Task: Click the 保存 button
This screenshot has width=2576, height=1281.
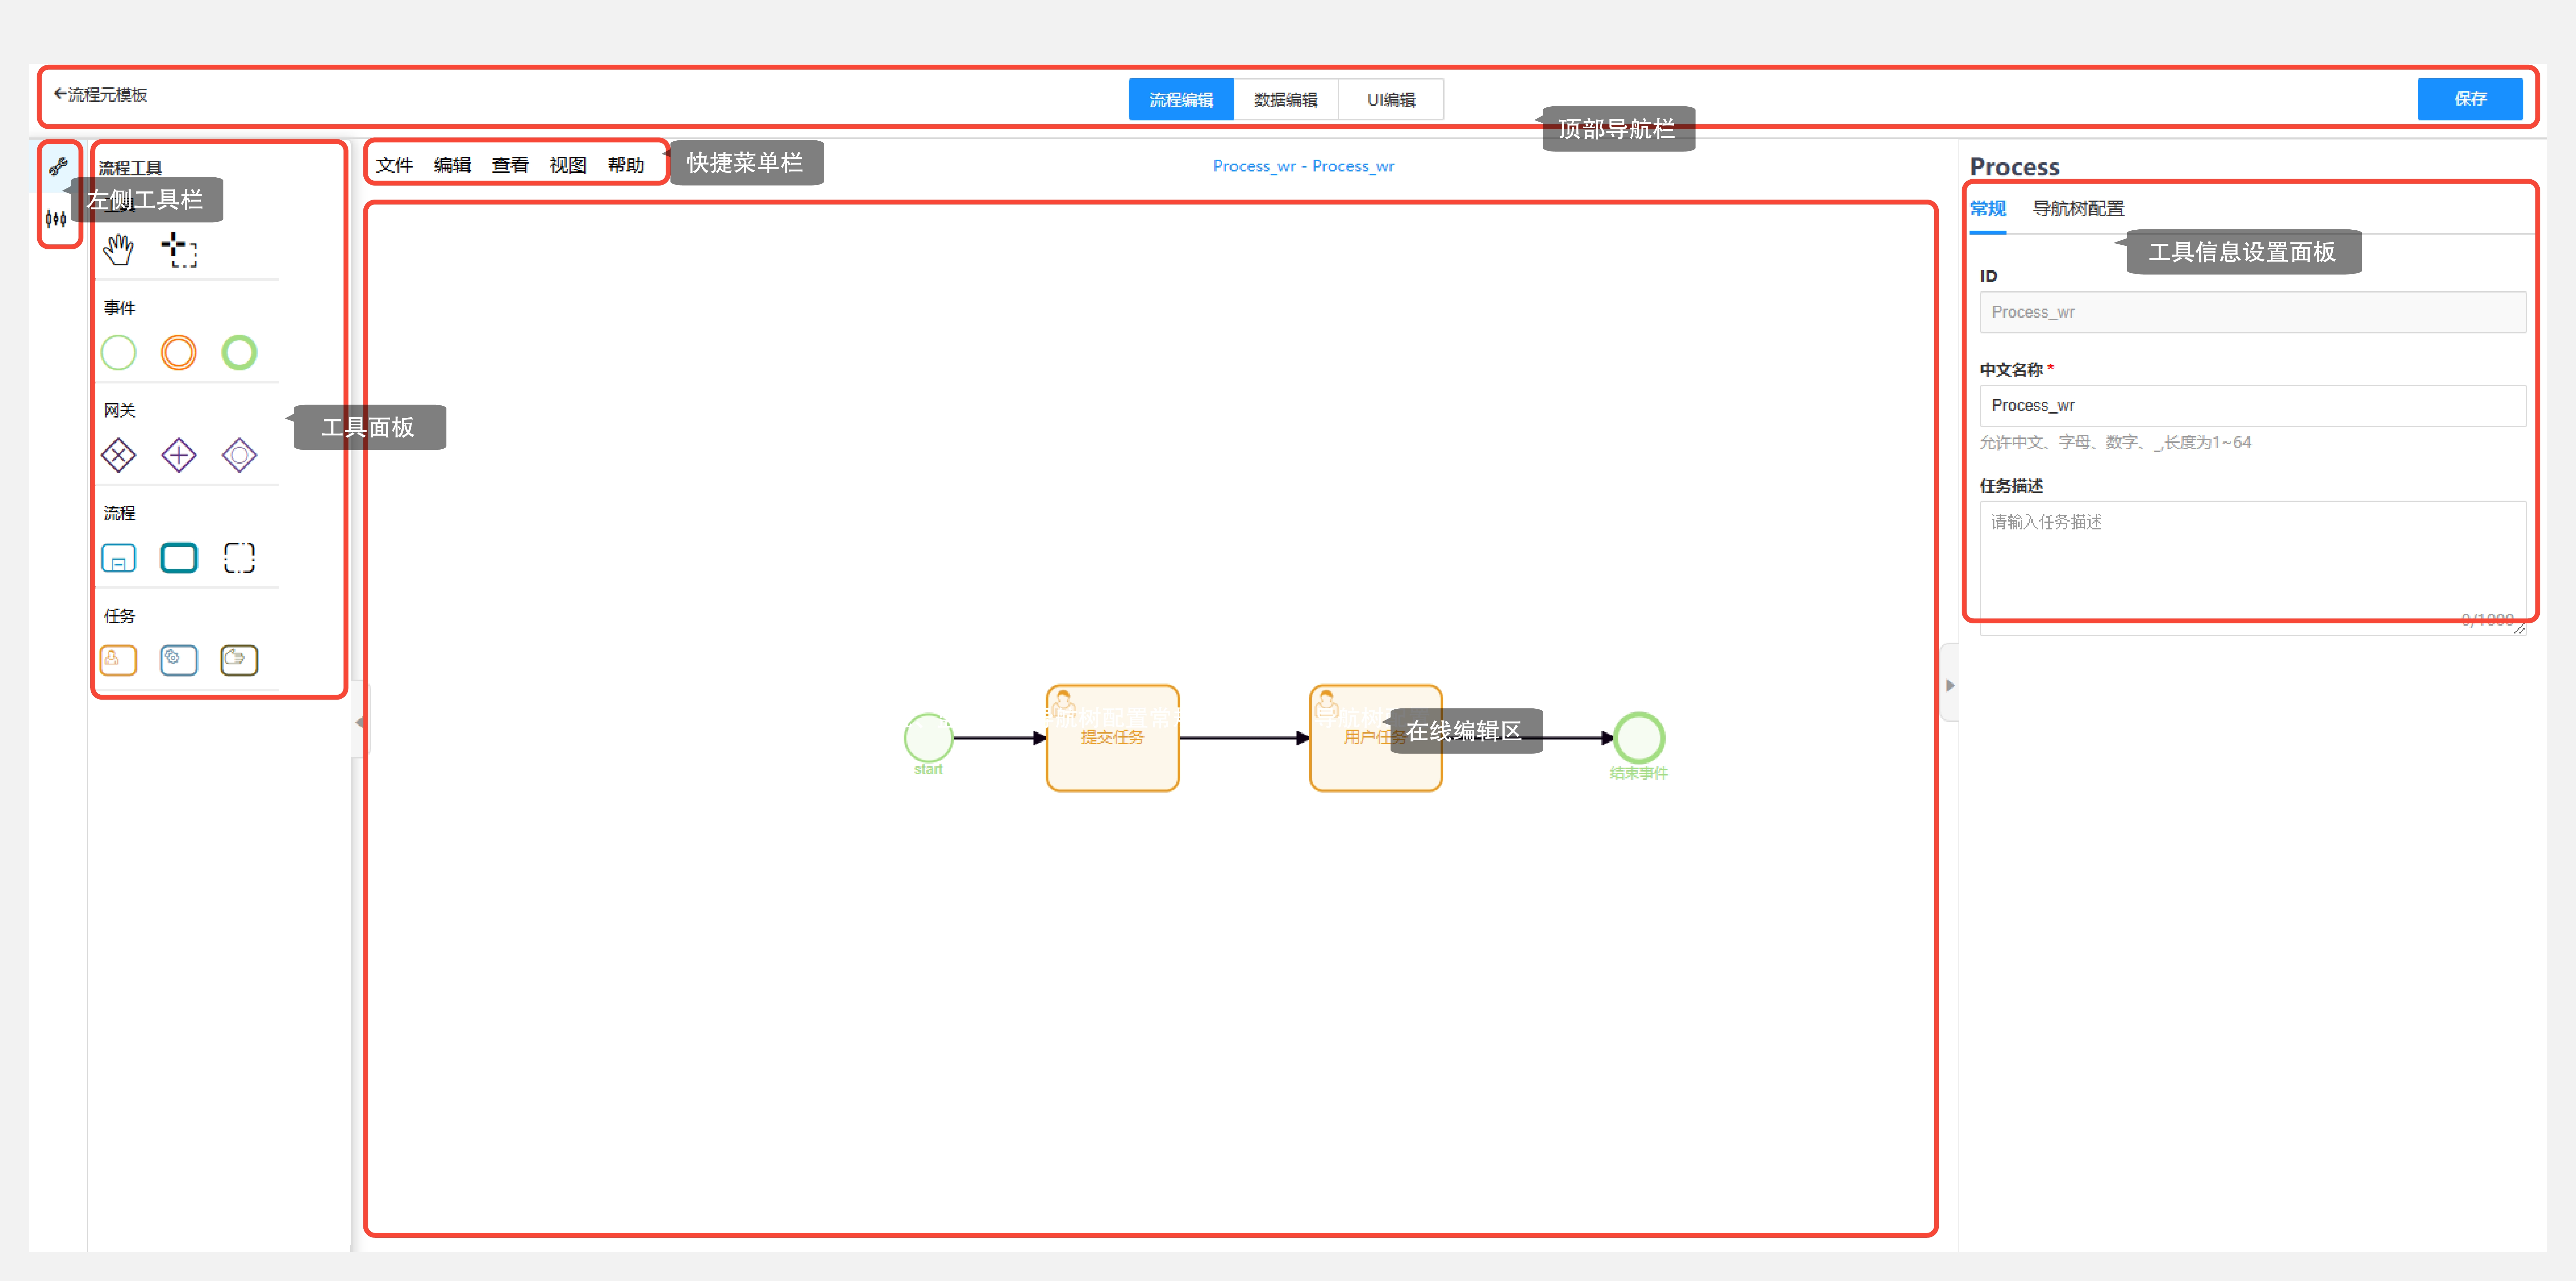Action: tap(2470, 98)
